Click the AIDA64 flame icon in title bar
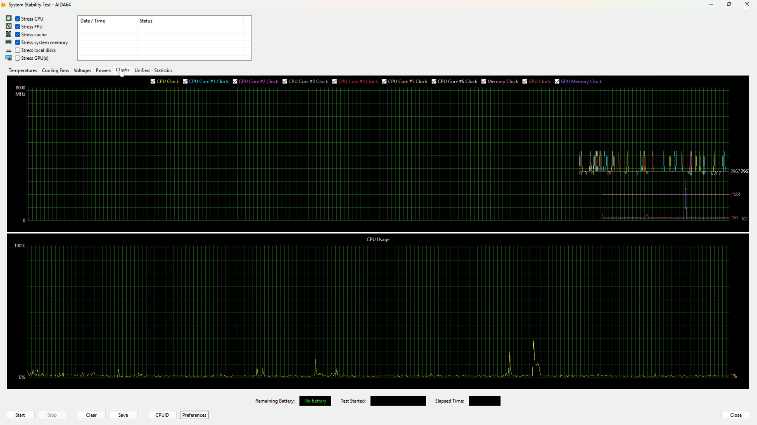The image size is (757, 425). click(x=3, y=5)
